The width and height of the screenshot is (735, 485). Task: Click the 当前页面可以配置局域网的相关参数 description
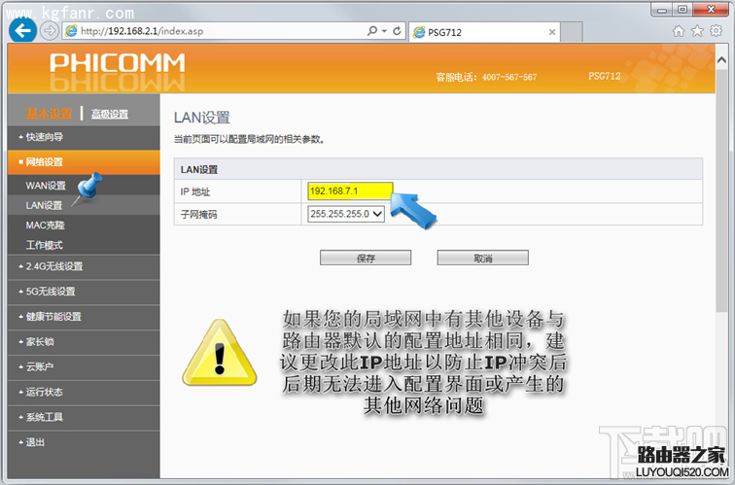point(249,140)
